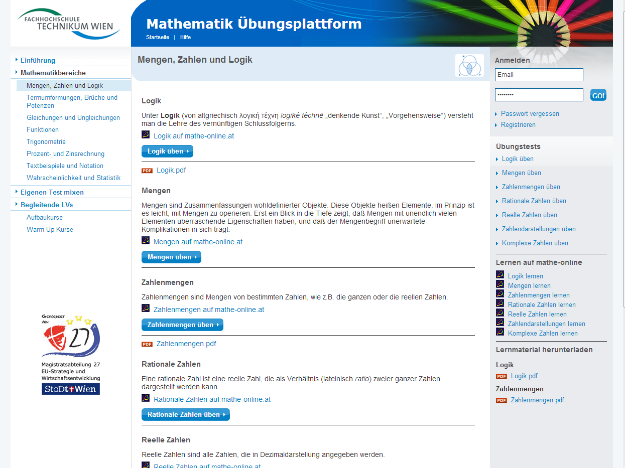Open Hilfe in the header
Viewport: 625px width, 468px height.
coord(185,38)
